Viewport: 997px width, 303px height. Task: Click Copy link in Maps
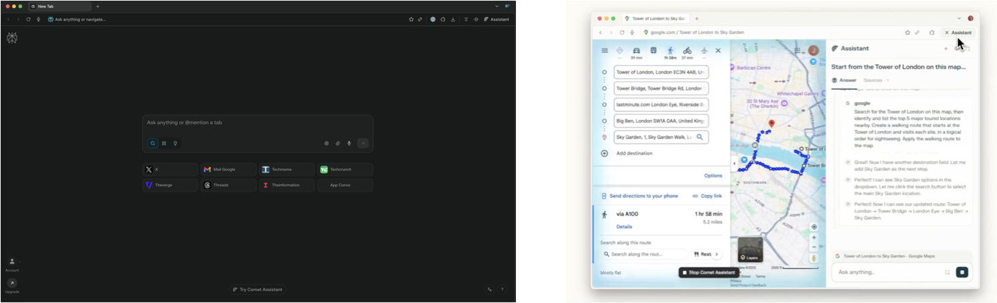tap(707, 196)
